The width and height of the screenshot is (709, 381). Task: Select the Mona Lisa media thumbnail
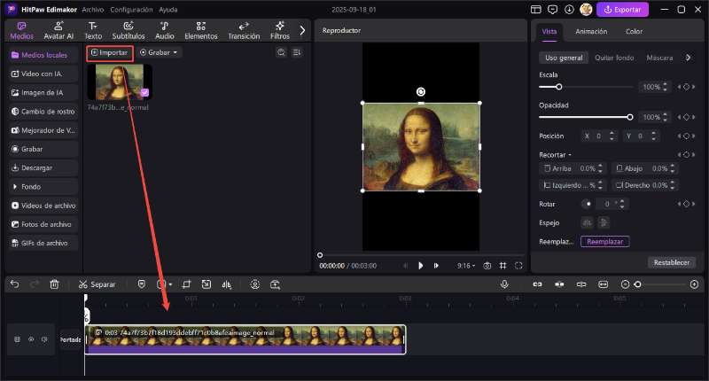pos(120,82)
